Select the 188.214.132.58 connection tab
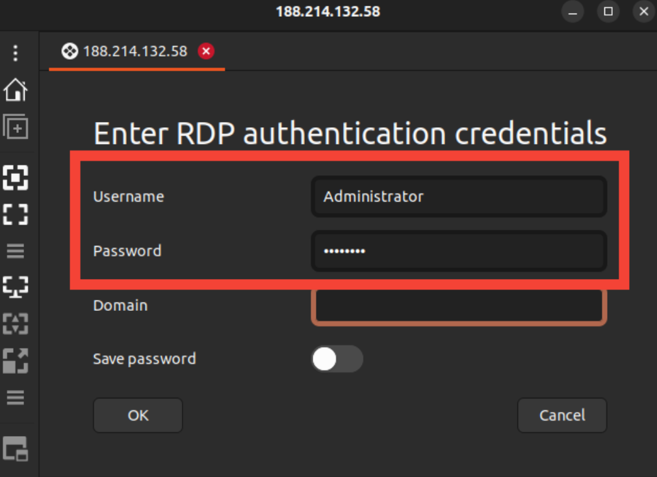 point(135,51)
